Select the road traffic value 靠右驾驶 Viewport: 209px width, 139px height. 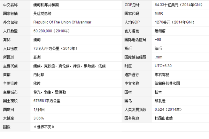[162, 75]
